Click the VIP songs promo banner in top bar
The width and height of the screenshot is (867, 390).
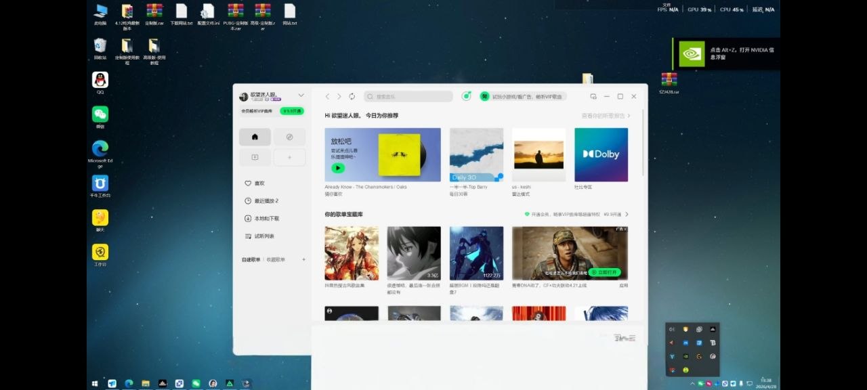click(x=523, y=97)
